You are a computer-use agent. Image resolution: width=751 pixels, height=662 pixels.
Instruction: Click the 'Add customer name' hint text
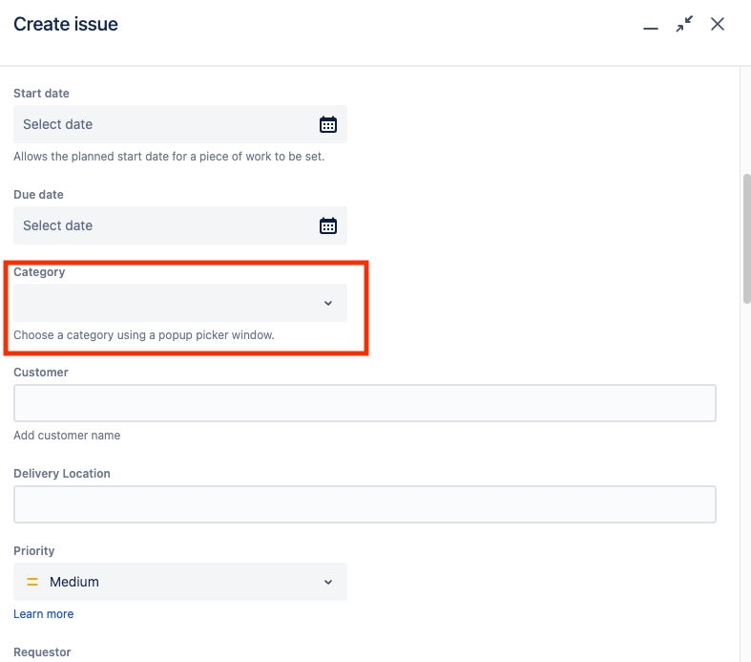(x=67, y=436)
